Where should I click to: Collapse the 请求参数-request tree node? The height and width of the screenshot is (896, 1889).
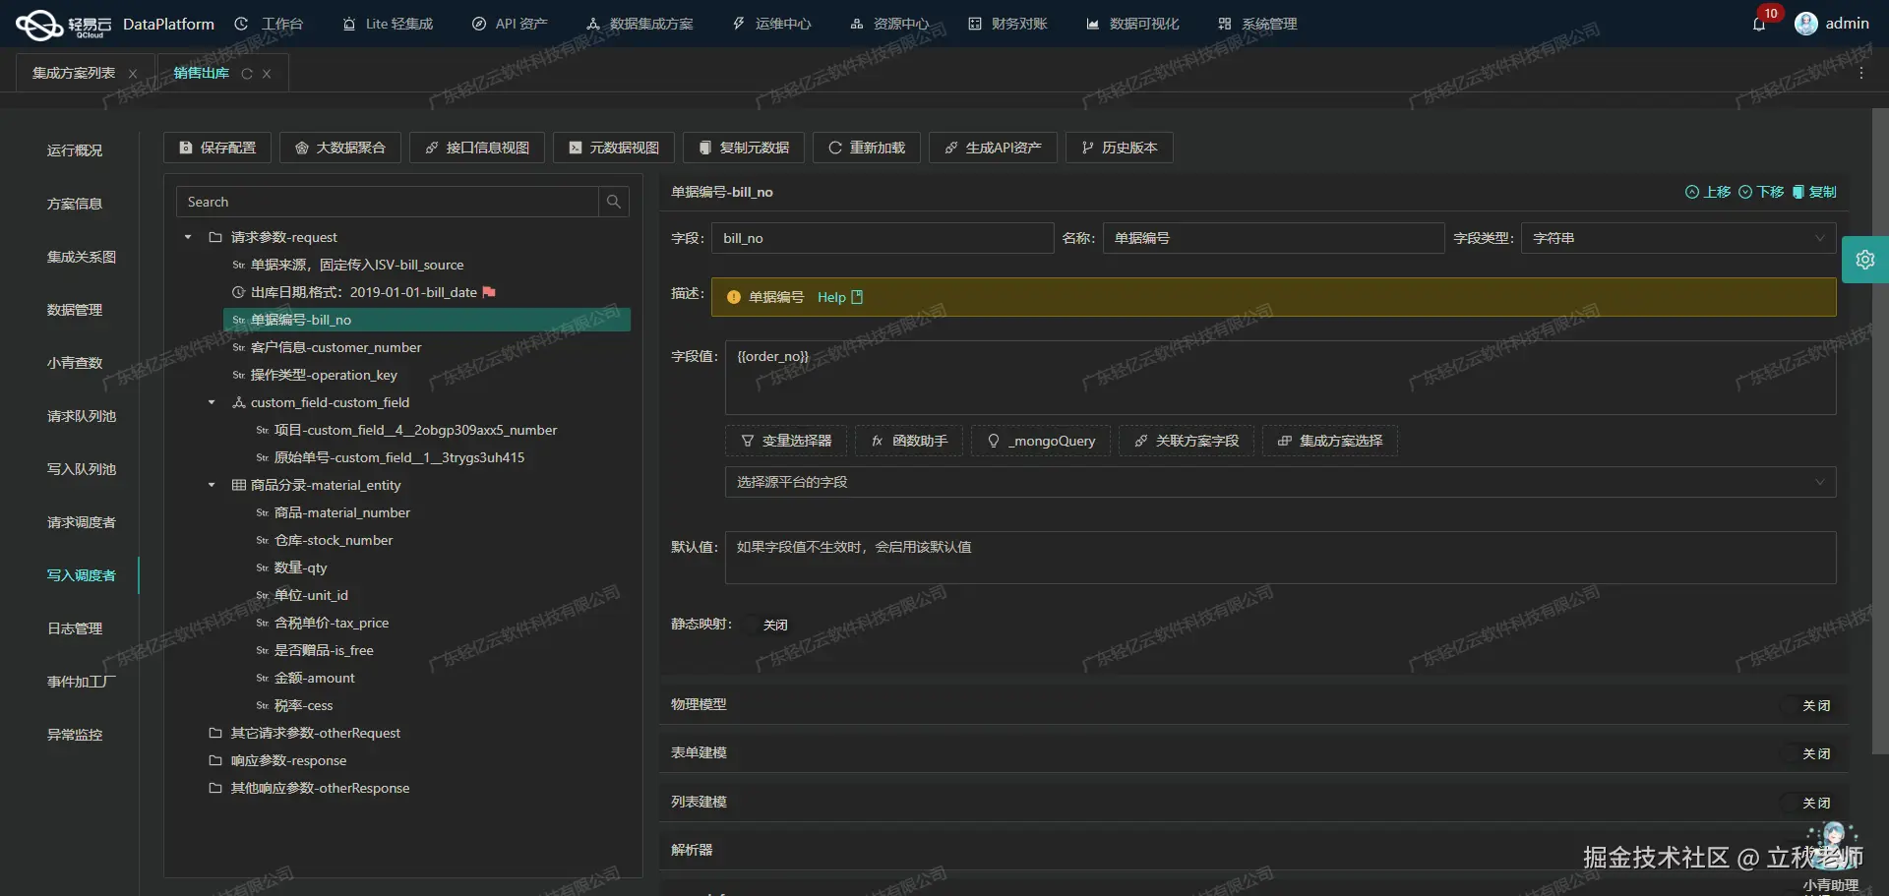(187, 237)
